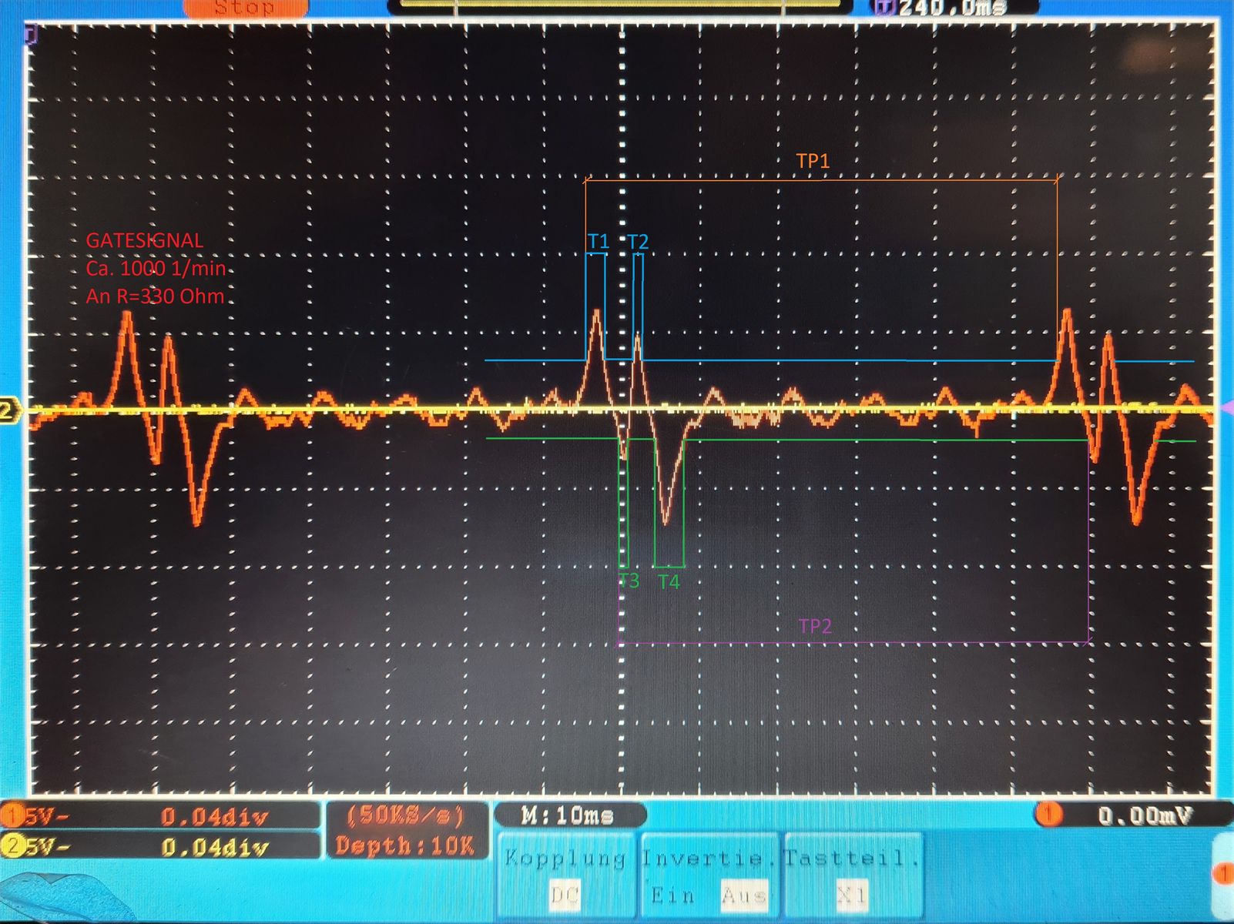Open the Tastteiler X1 probe selector
1234x924 pixels.
pos(851,896)
